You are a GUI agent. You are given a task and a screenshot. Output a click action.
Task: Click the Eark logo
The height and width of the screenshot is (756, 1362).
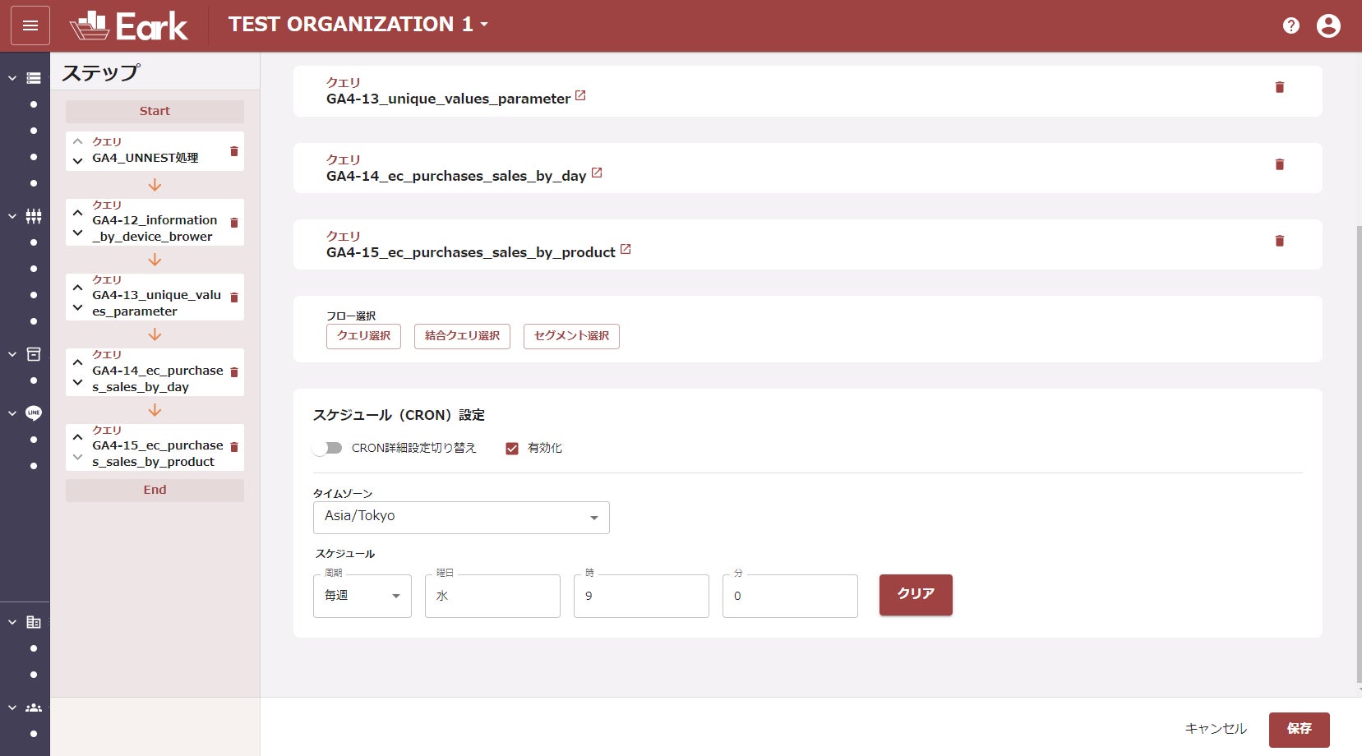(129, 25)
